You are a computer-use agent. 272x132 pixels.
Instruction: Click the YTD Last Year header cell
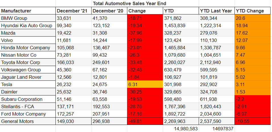coord(217,11)
